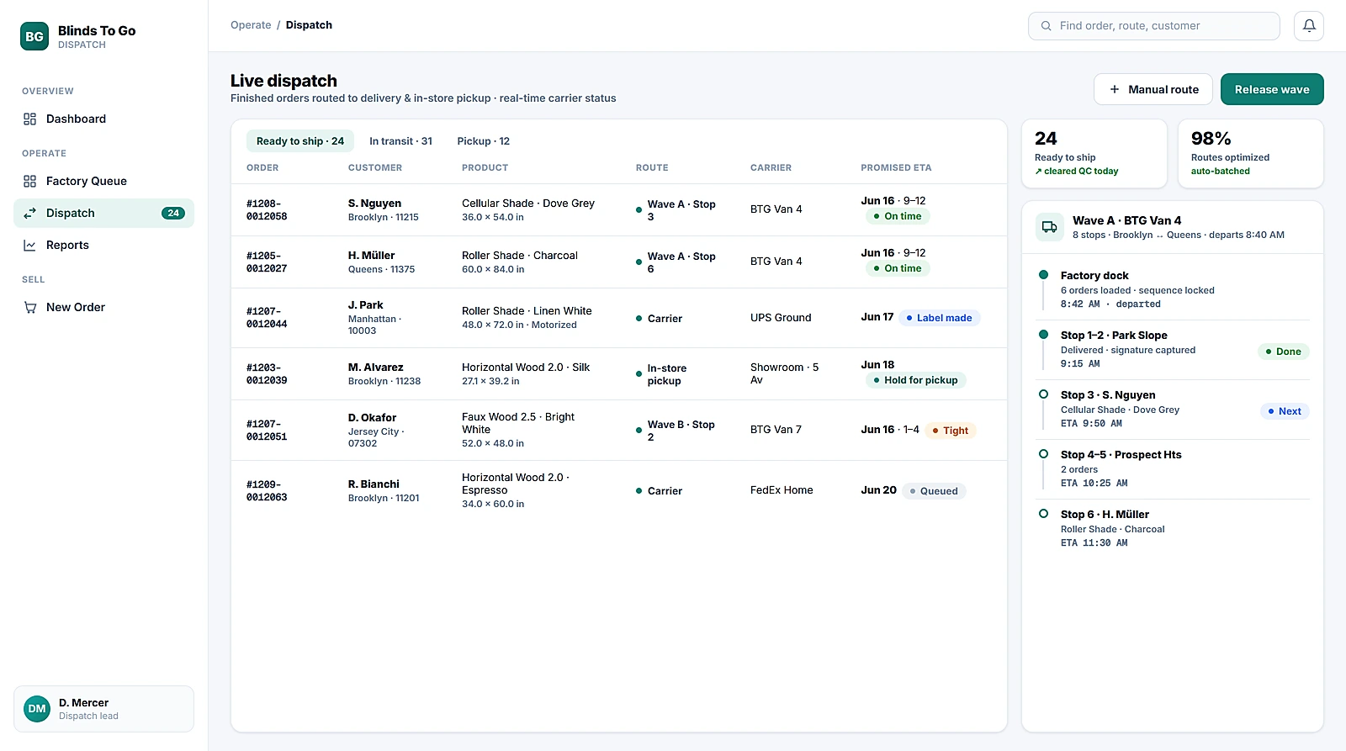Click customer D. Okafor
This screenshot has width=1346, height=751.
373,418
